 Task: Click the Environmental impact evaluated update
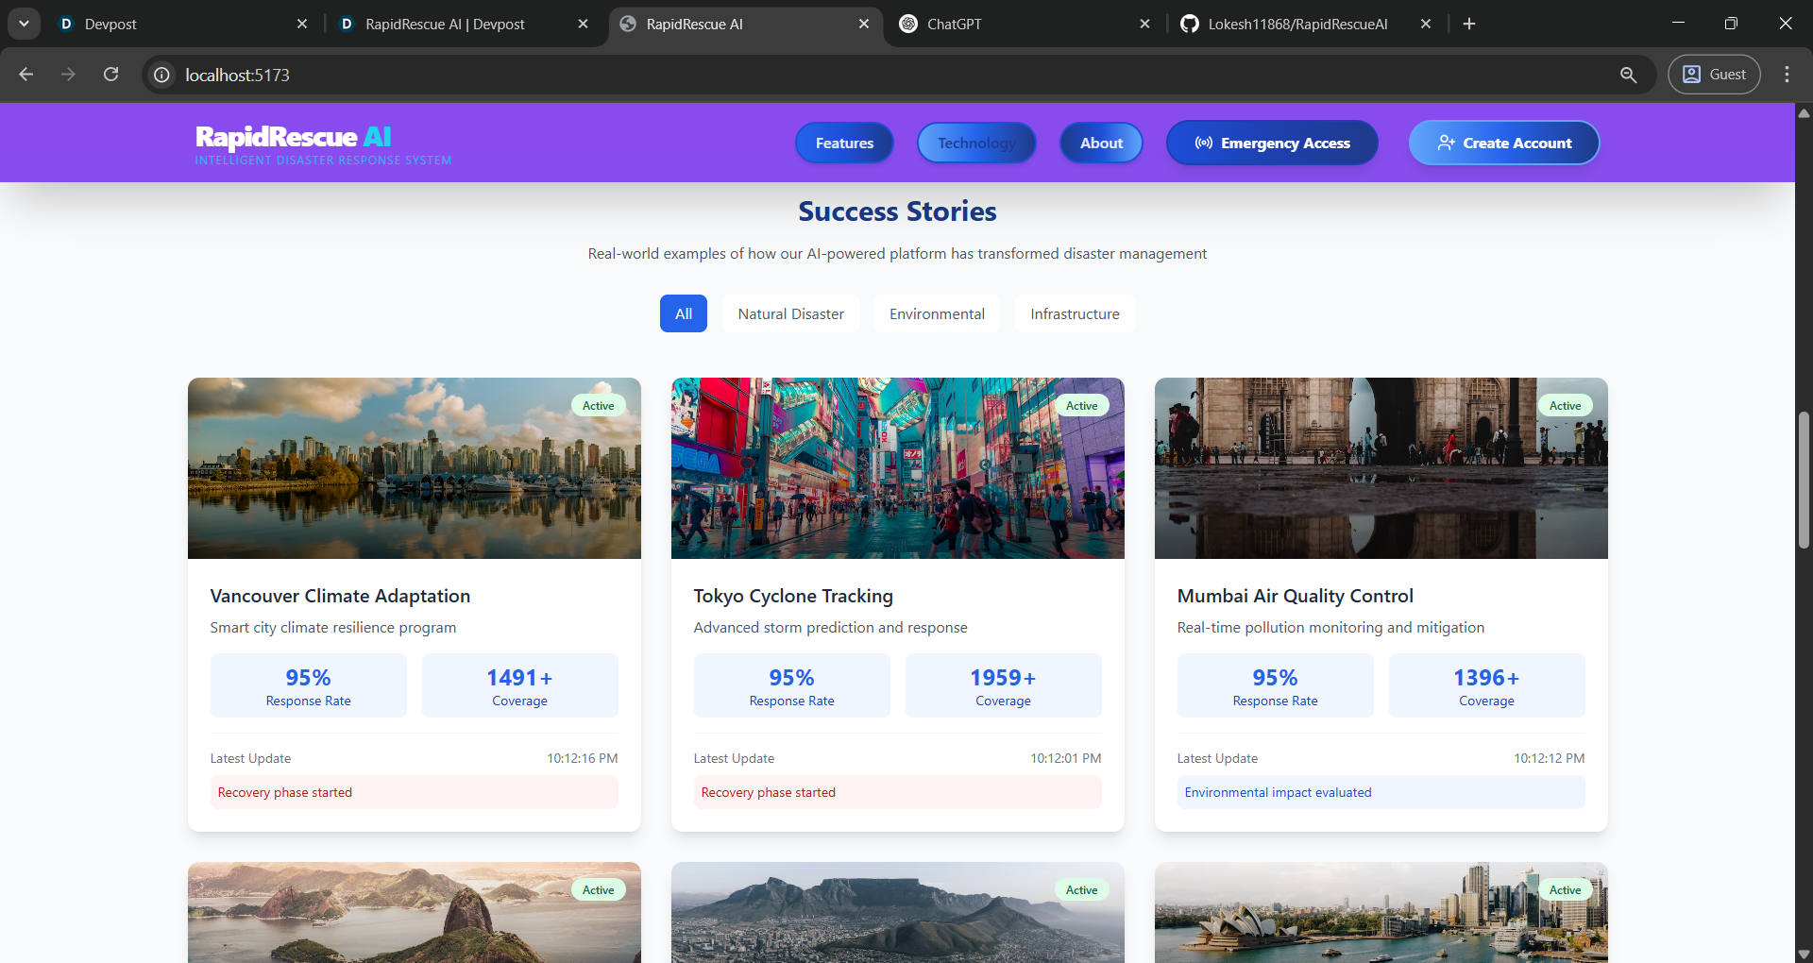1381,792
